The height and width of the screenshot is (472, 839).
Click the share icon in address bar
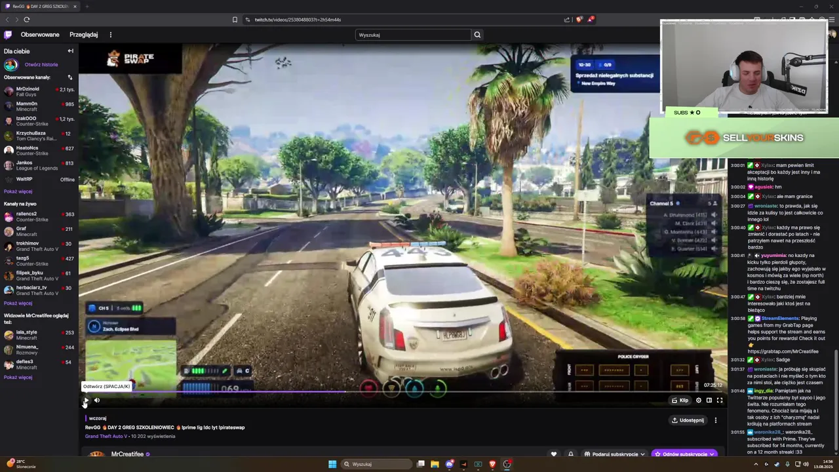coord(566,20)
